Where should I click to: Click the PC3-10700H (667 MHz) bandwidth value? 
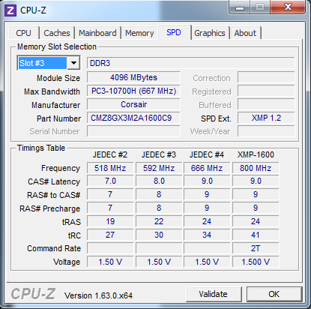click(x=133, y=91)
